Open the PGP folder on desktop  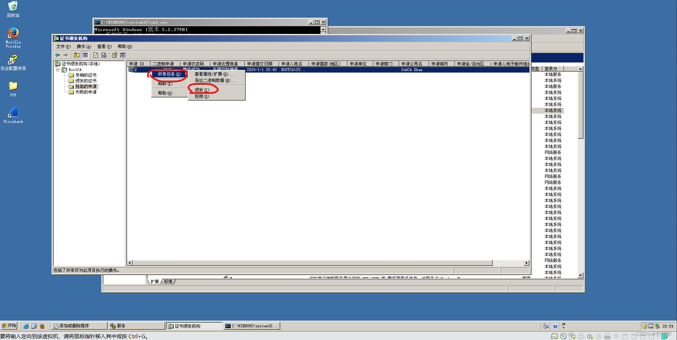(x=13, y=89)
